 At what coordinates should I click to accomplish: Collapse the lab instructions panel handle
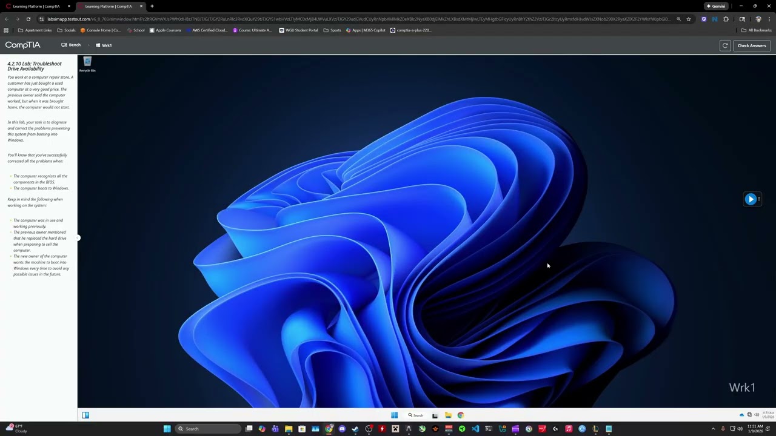78,237
